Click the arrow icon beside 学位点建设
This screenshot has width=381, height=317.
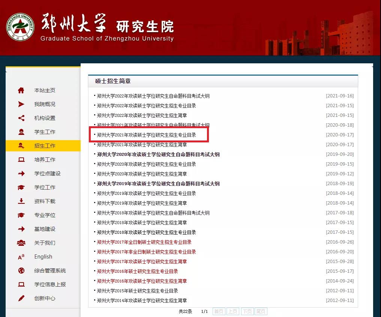pos(21,173)
